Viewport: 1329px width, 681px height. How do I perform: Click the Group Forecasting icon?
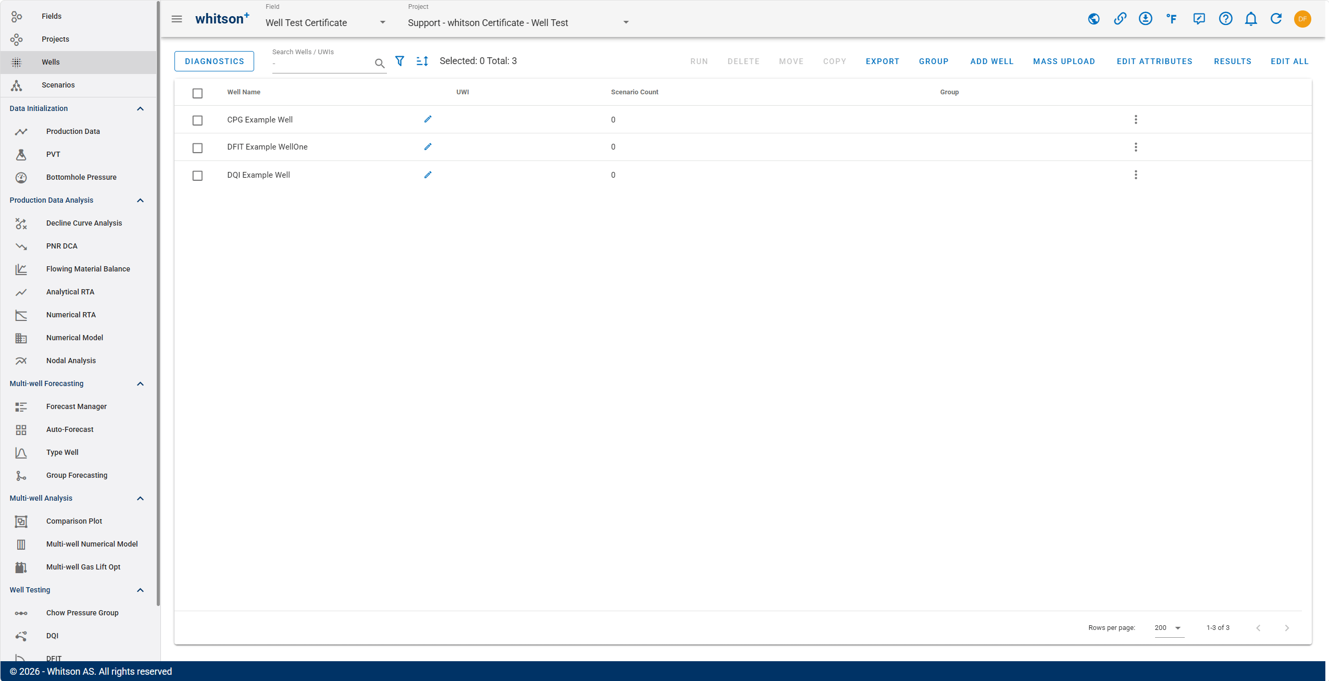point(21,475)
